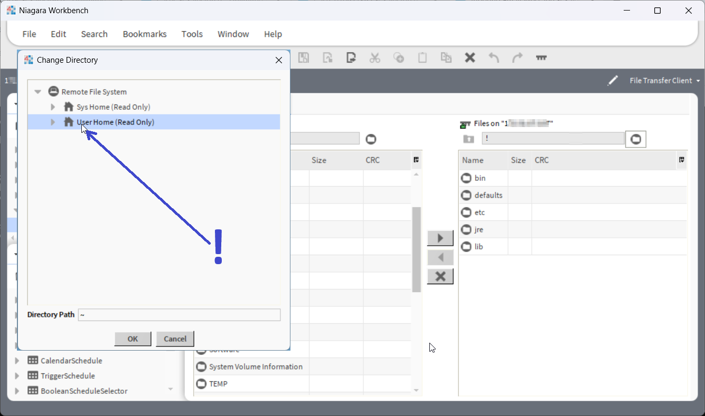Open the Bookmarks menu
Image resolution: width=705 pixels, height=416 pixels.
point(145,34)
